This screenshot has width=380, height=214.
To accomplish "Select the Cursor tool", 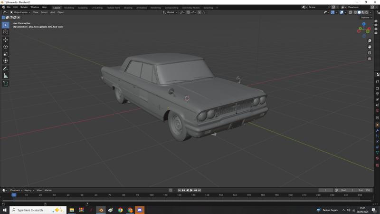I will point(5,32).
